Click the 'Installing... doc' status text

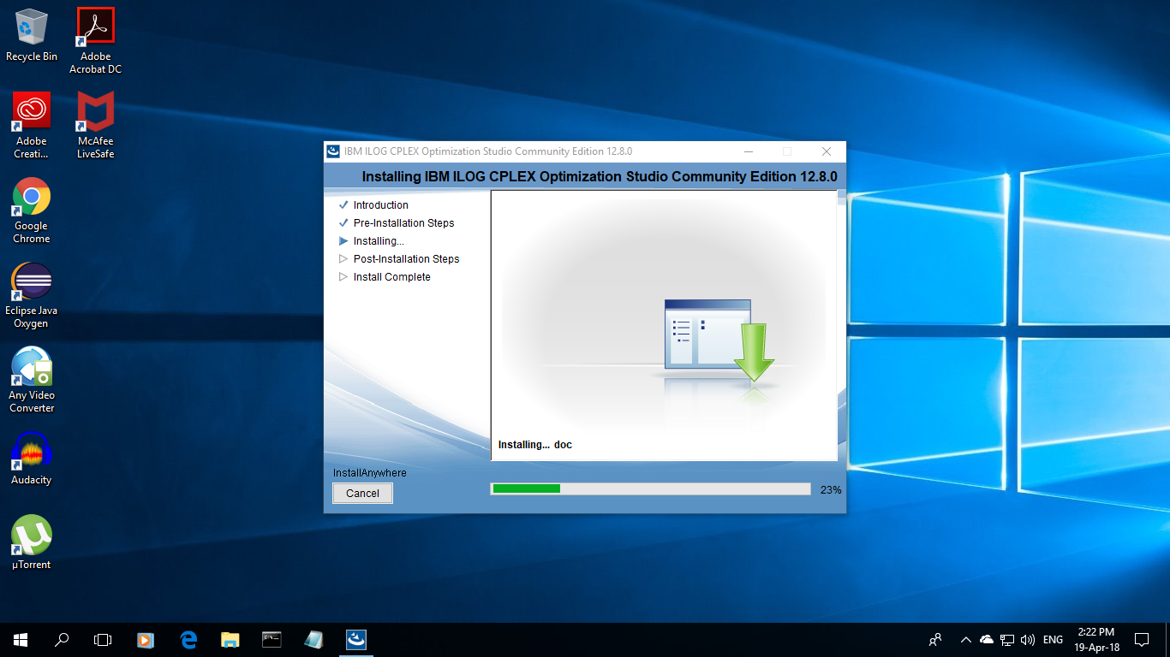tap(535, 445)
